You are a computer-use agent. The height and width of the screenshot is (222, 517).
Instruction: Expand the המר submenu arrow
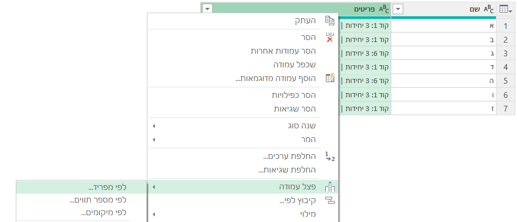click(154, 140)
